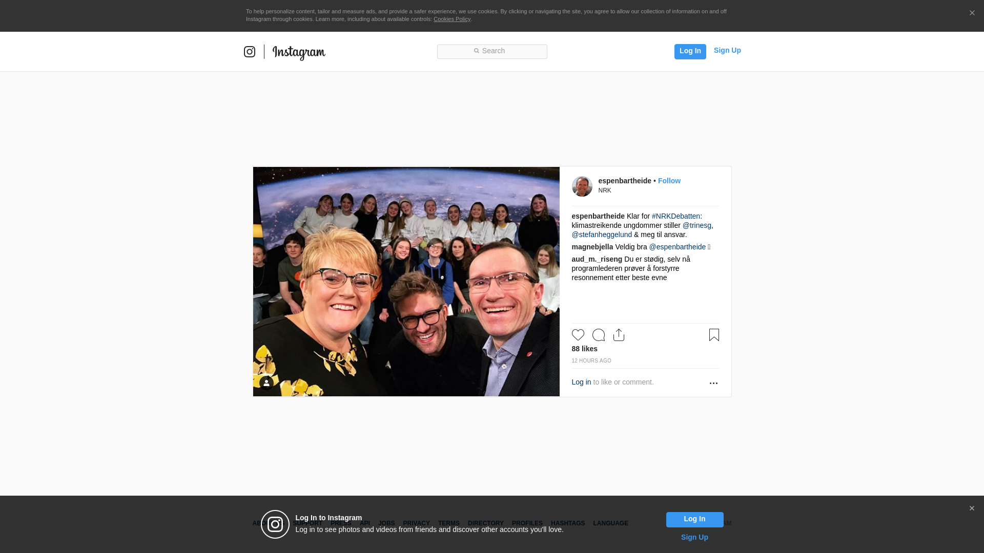Dismiss the cookie notice banner
Screen dimensions: 984x553
972,13
